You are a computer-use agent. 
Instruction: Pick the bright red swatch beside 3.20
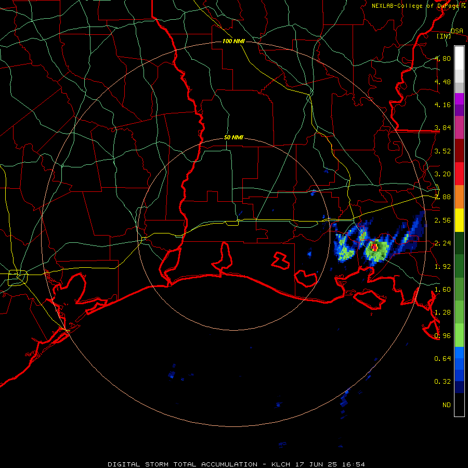coord(459,174)
